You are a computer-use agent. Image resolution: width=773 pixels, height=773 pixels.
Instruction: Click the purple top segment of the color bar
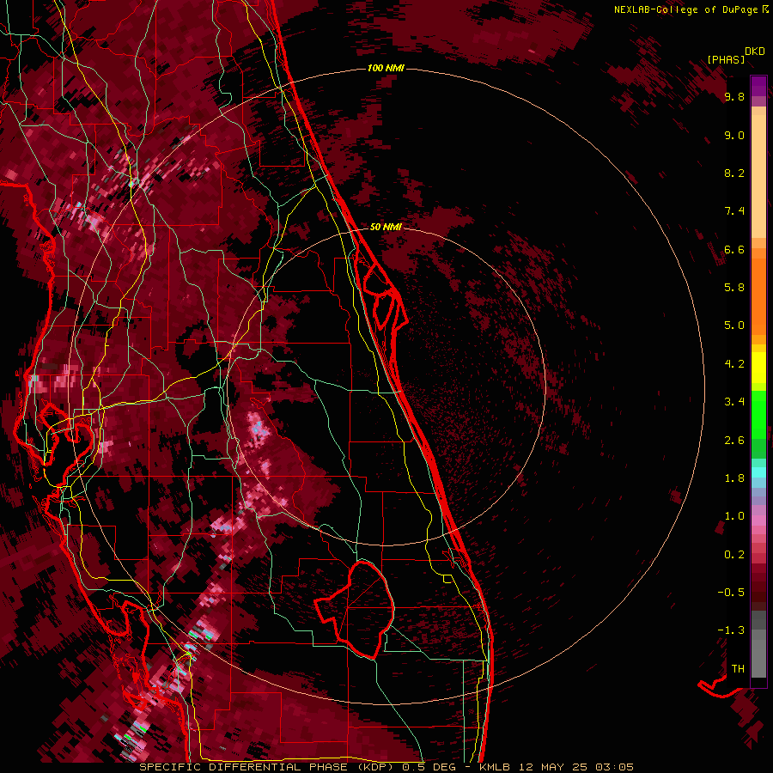coord(758,86)
